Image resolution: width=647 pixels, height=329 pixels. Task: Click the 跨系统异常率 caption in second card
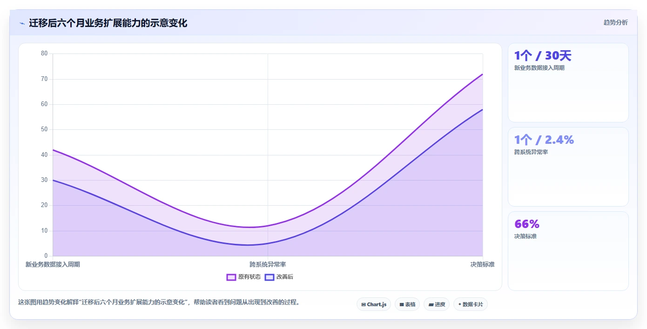click(x=531, y=152)
